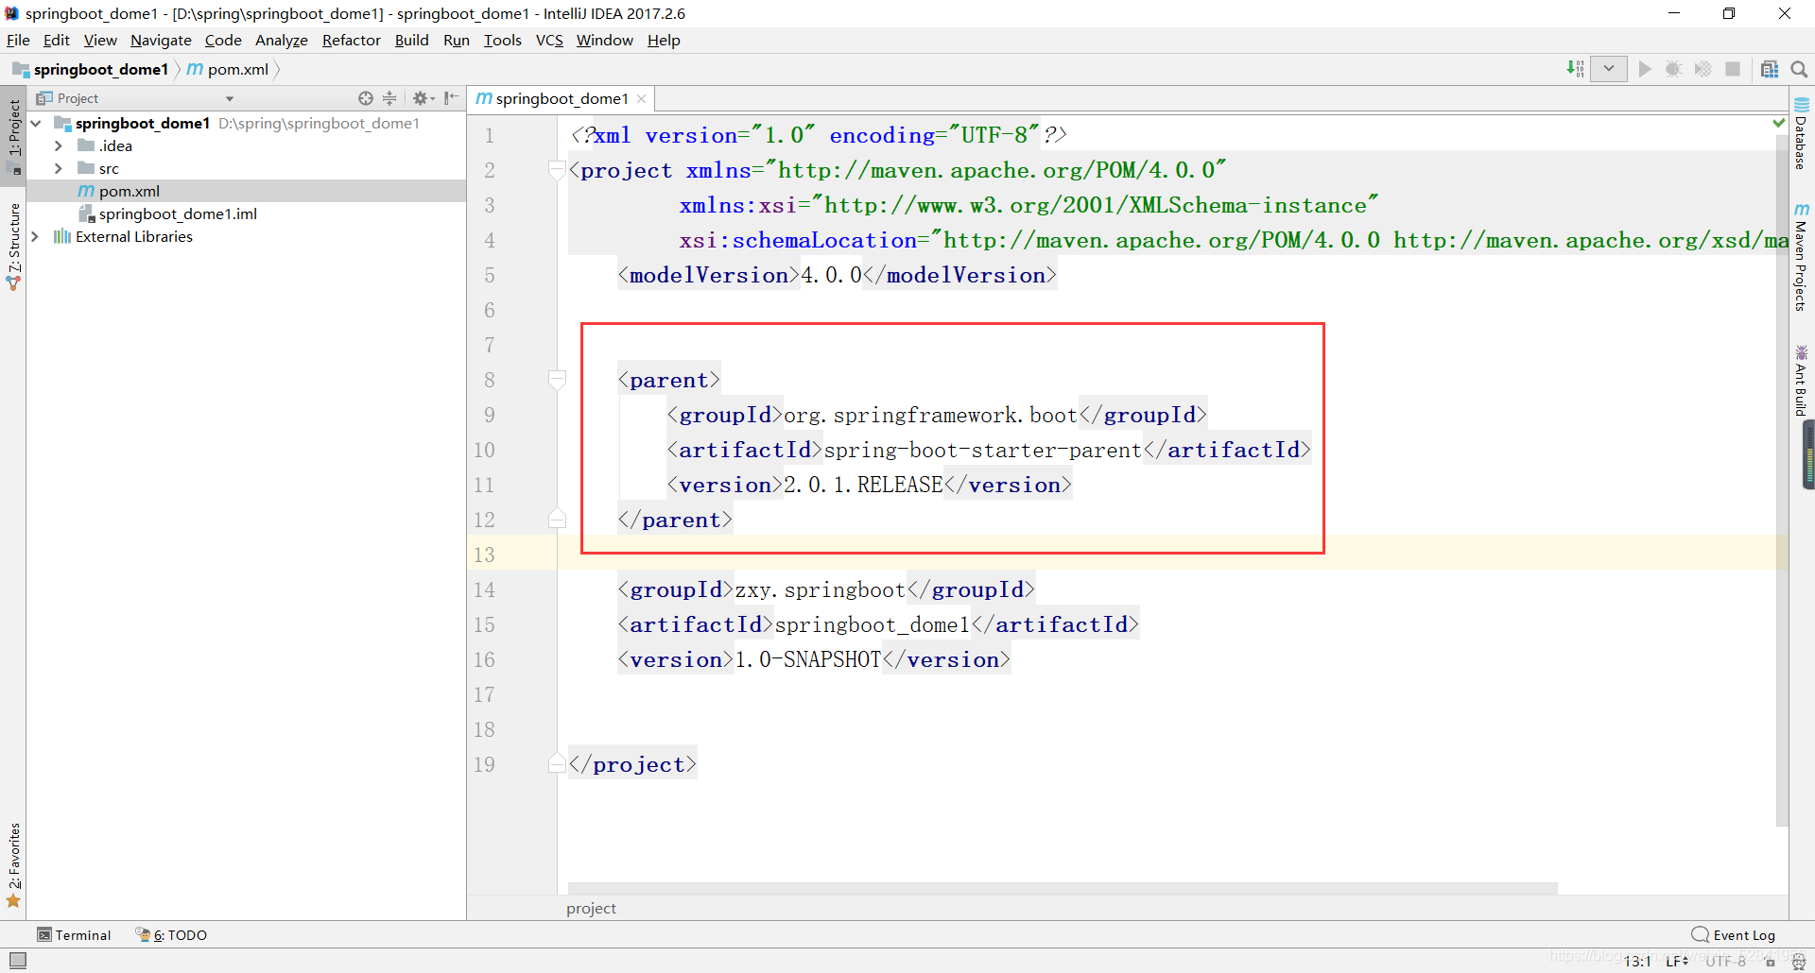Click the Search Everywhere magnifier icon
The width and height of the screenshot is (1815, 973).
coord(1799,69)
